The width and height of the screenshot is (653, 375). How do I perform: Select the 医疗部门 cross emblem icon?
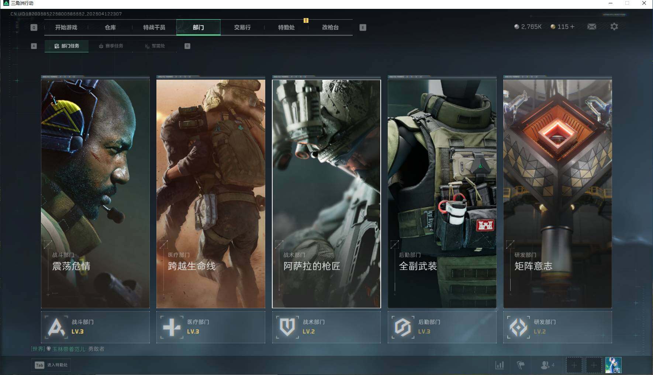[172, 327]
